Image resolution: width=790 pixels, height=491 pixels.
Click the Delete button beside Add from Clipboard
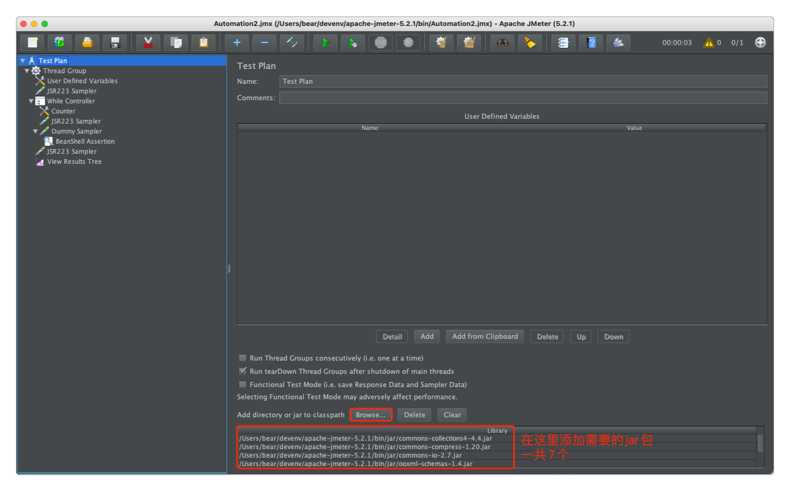(547, 337)
